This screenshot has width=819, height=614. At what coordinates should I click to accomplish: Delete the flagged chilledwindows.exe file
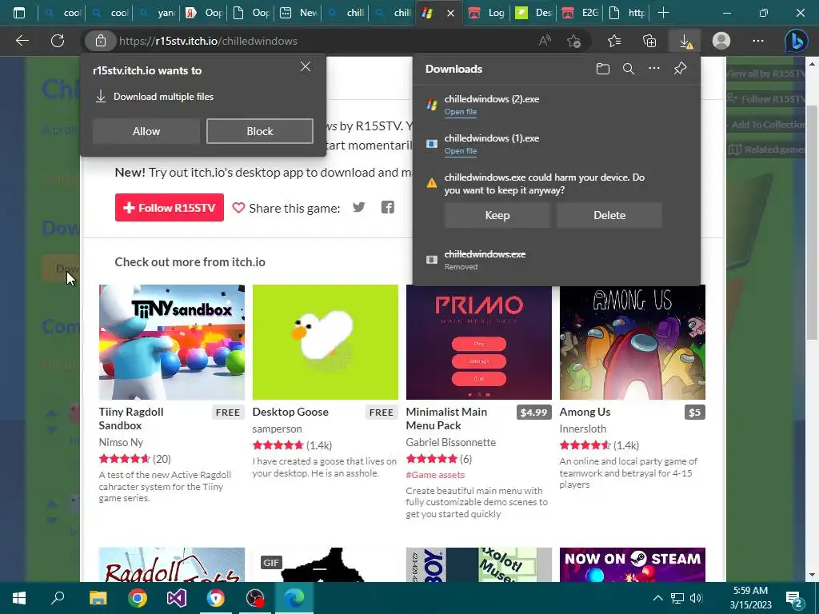[609, 215]
